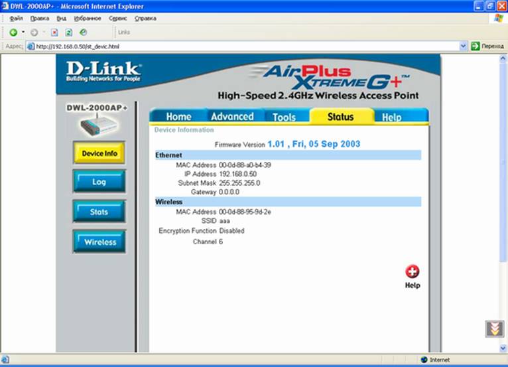Click the Device Info sidebar button
Image resolution: width=508 pixels, height=367 pixels.
point(99,153)
